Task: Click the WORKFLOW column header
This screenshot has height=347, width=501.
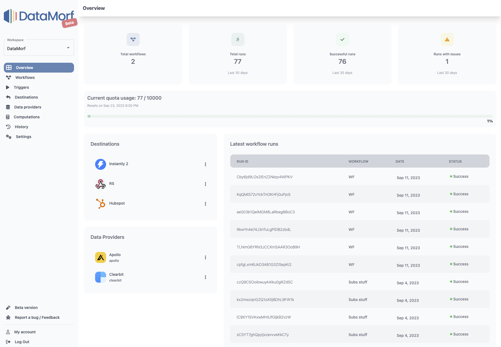Action: coord(358,162)
